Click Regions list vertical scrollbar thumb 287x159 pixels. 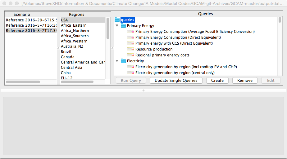108,28
